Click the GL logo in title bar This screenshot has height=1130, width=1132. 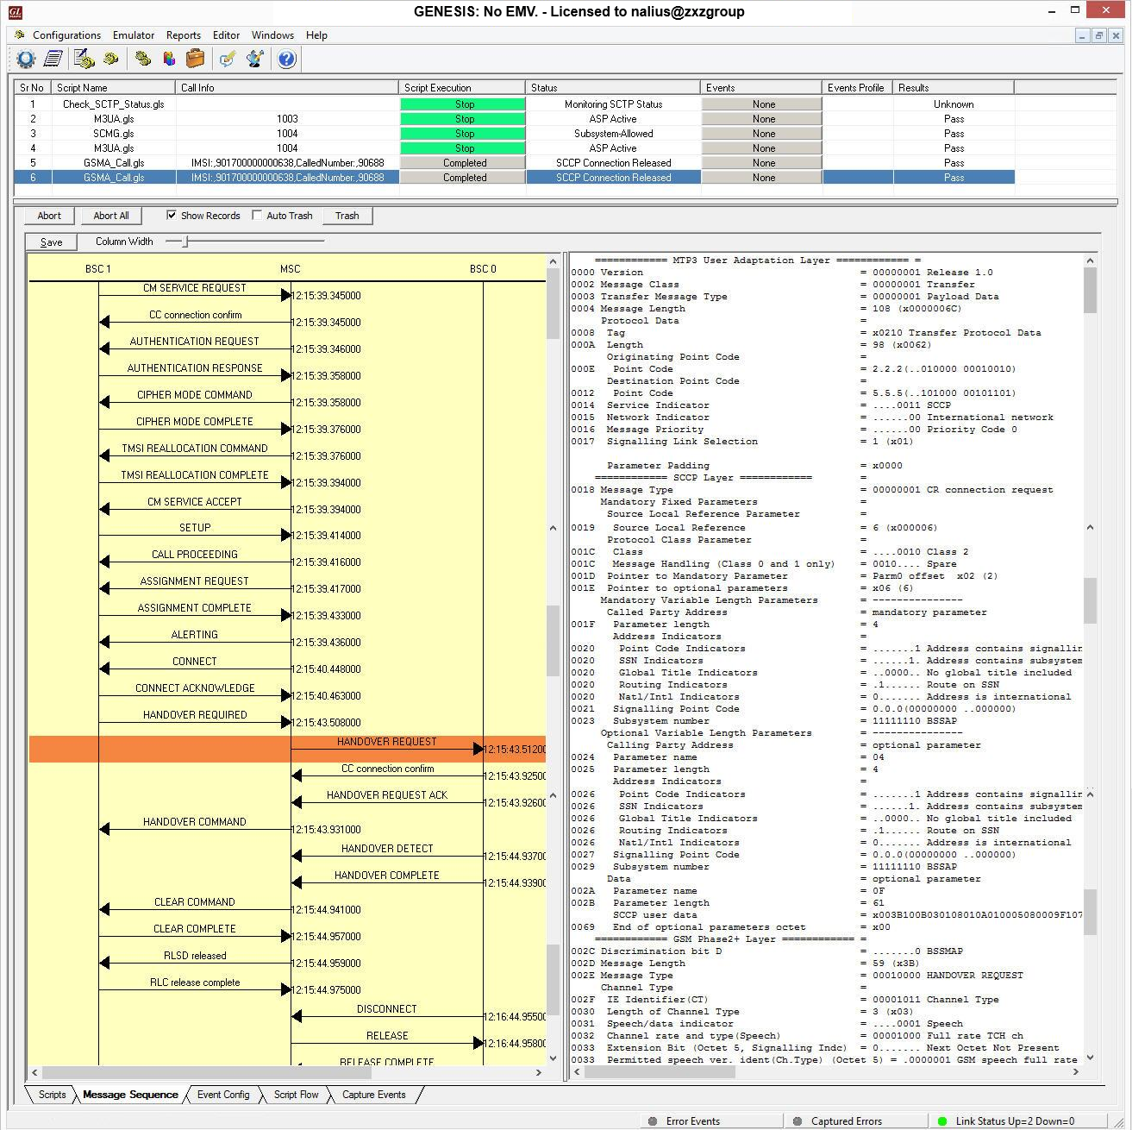pyautogui.click(x=14, y=12)
